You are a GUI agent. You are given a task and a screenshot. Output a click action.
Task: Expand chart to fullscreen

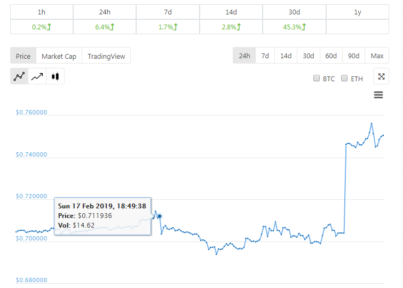point(381,76)
